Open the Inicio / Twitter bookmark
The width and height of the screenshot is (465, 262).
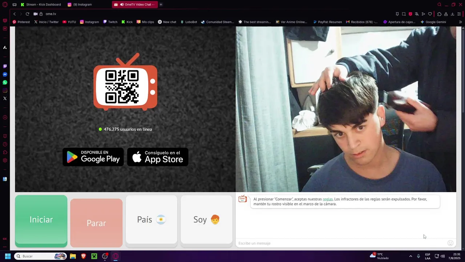pos(46,22)
